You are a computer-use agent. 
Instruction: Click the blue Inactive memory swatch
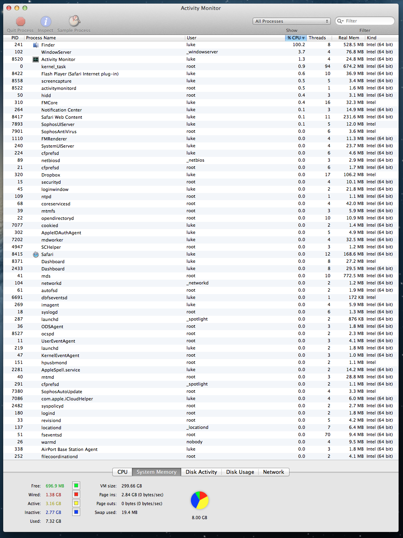(x=76, y=512)
